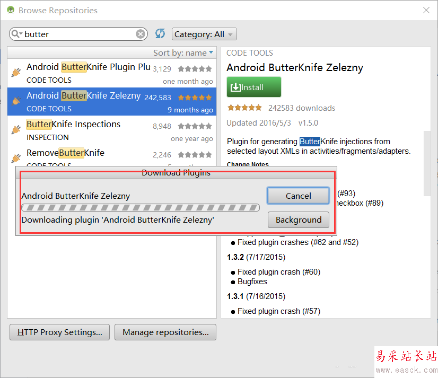
Task: Click the CODE TOOLS category header
Action: [x=249, y=53]
